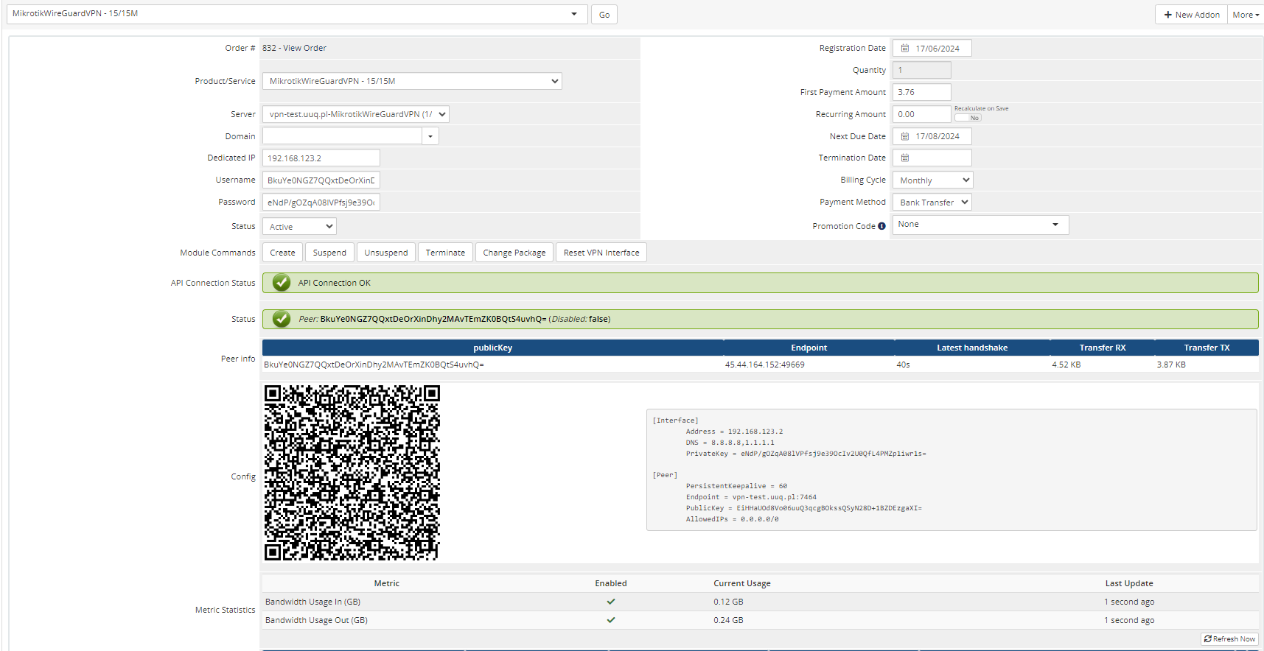
Task: Click the Suspend module command
Action: click(329, 253)
